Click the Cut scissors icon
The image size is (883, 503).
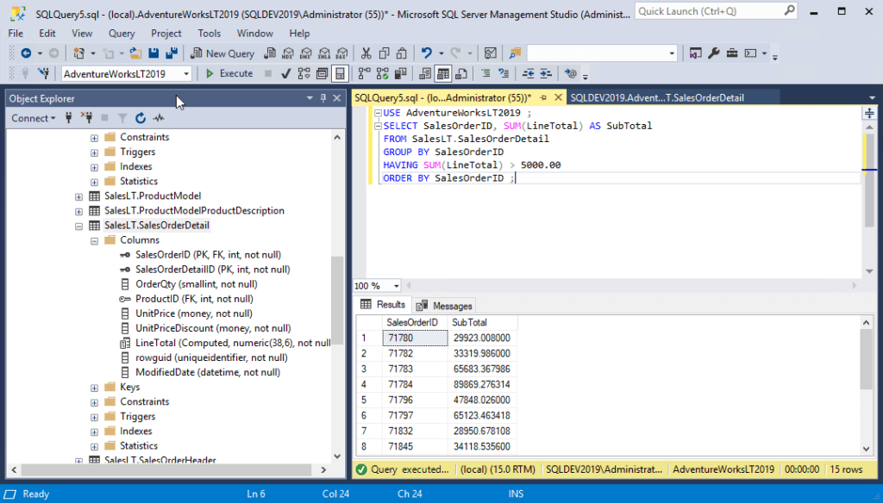point(366,53)
